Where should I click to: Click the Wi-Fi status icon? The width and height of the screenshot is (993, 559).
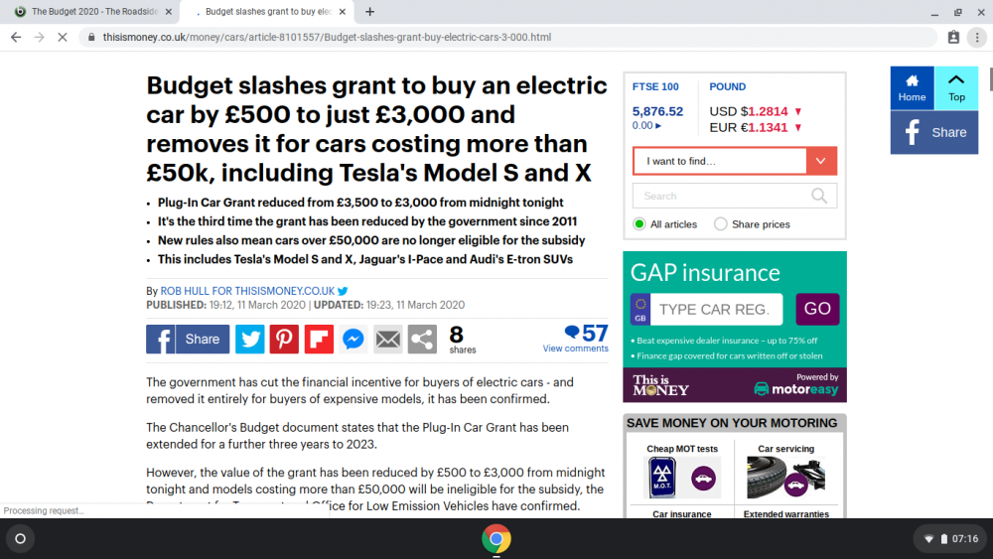929,539
